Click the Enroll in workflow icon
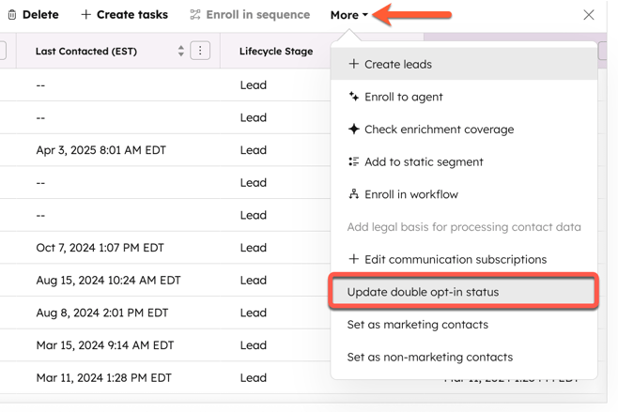The height and width of the screenshot is (412, 618). (354, 194)
